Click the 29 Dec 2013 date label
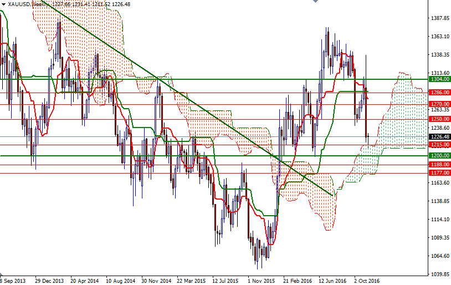The height and width of the screenshot is (285, 451). (x=49, y=281)
